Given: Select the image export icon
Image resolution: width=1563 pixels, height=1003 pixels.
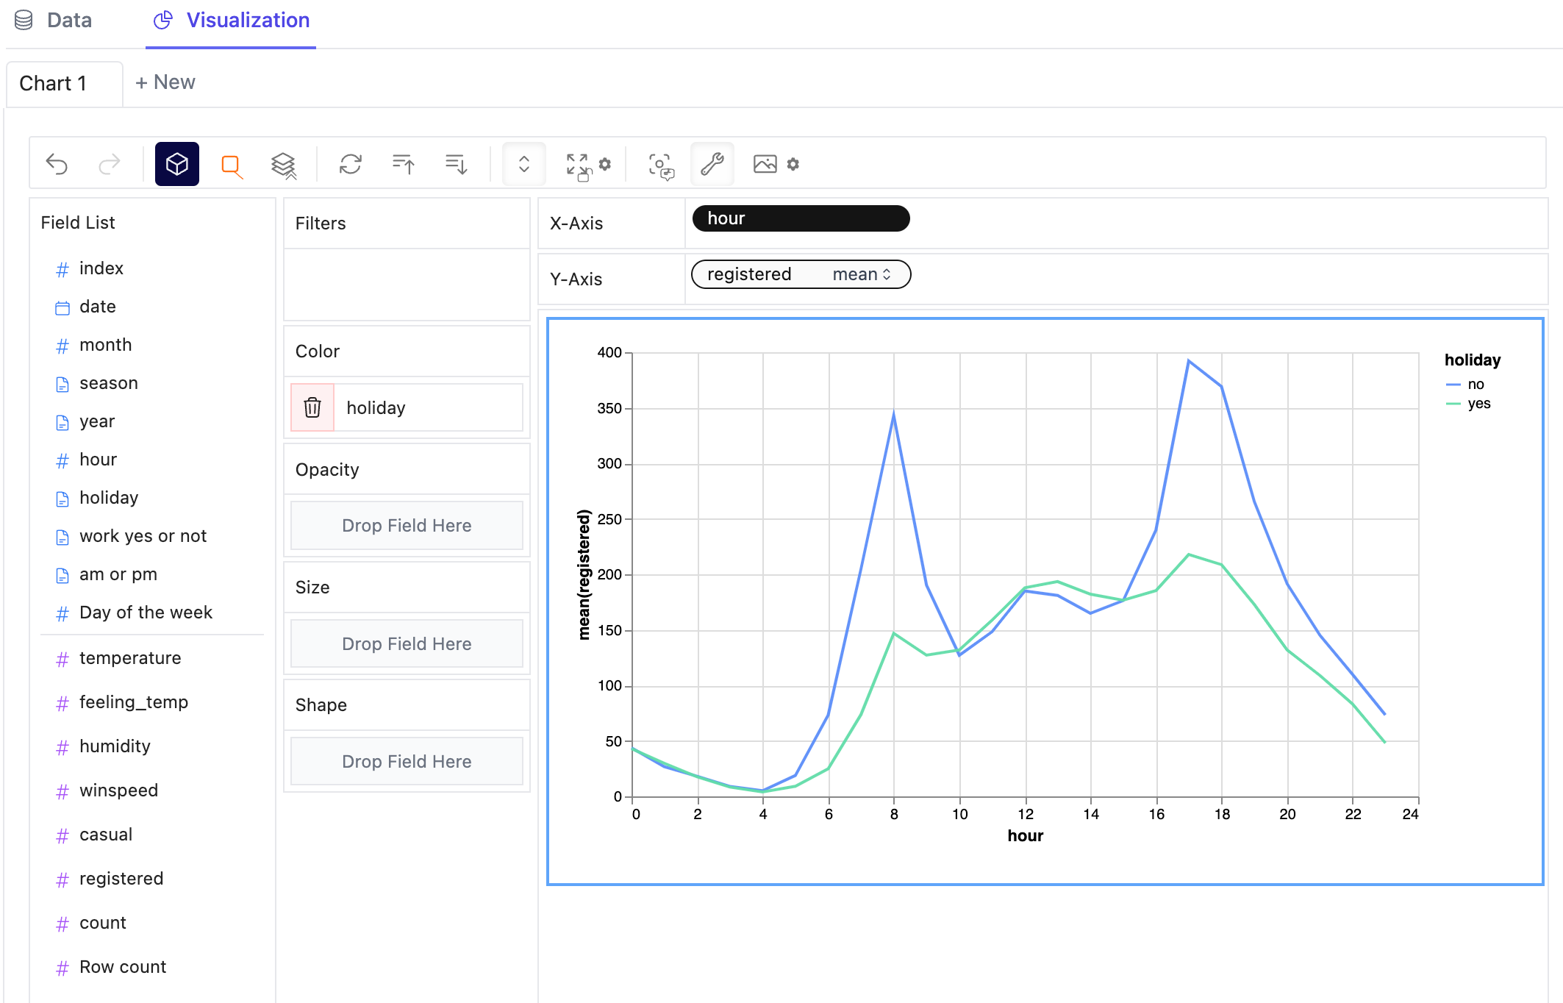Looking at the screenshot, I should click(x=765, y=164).
